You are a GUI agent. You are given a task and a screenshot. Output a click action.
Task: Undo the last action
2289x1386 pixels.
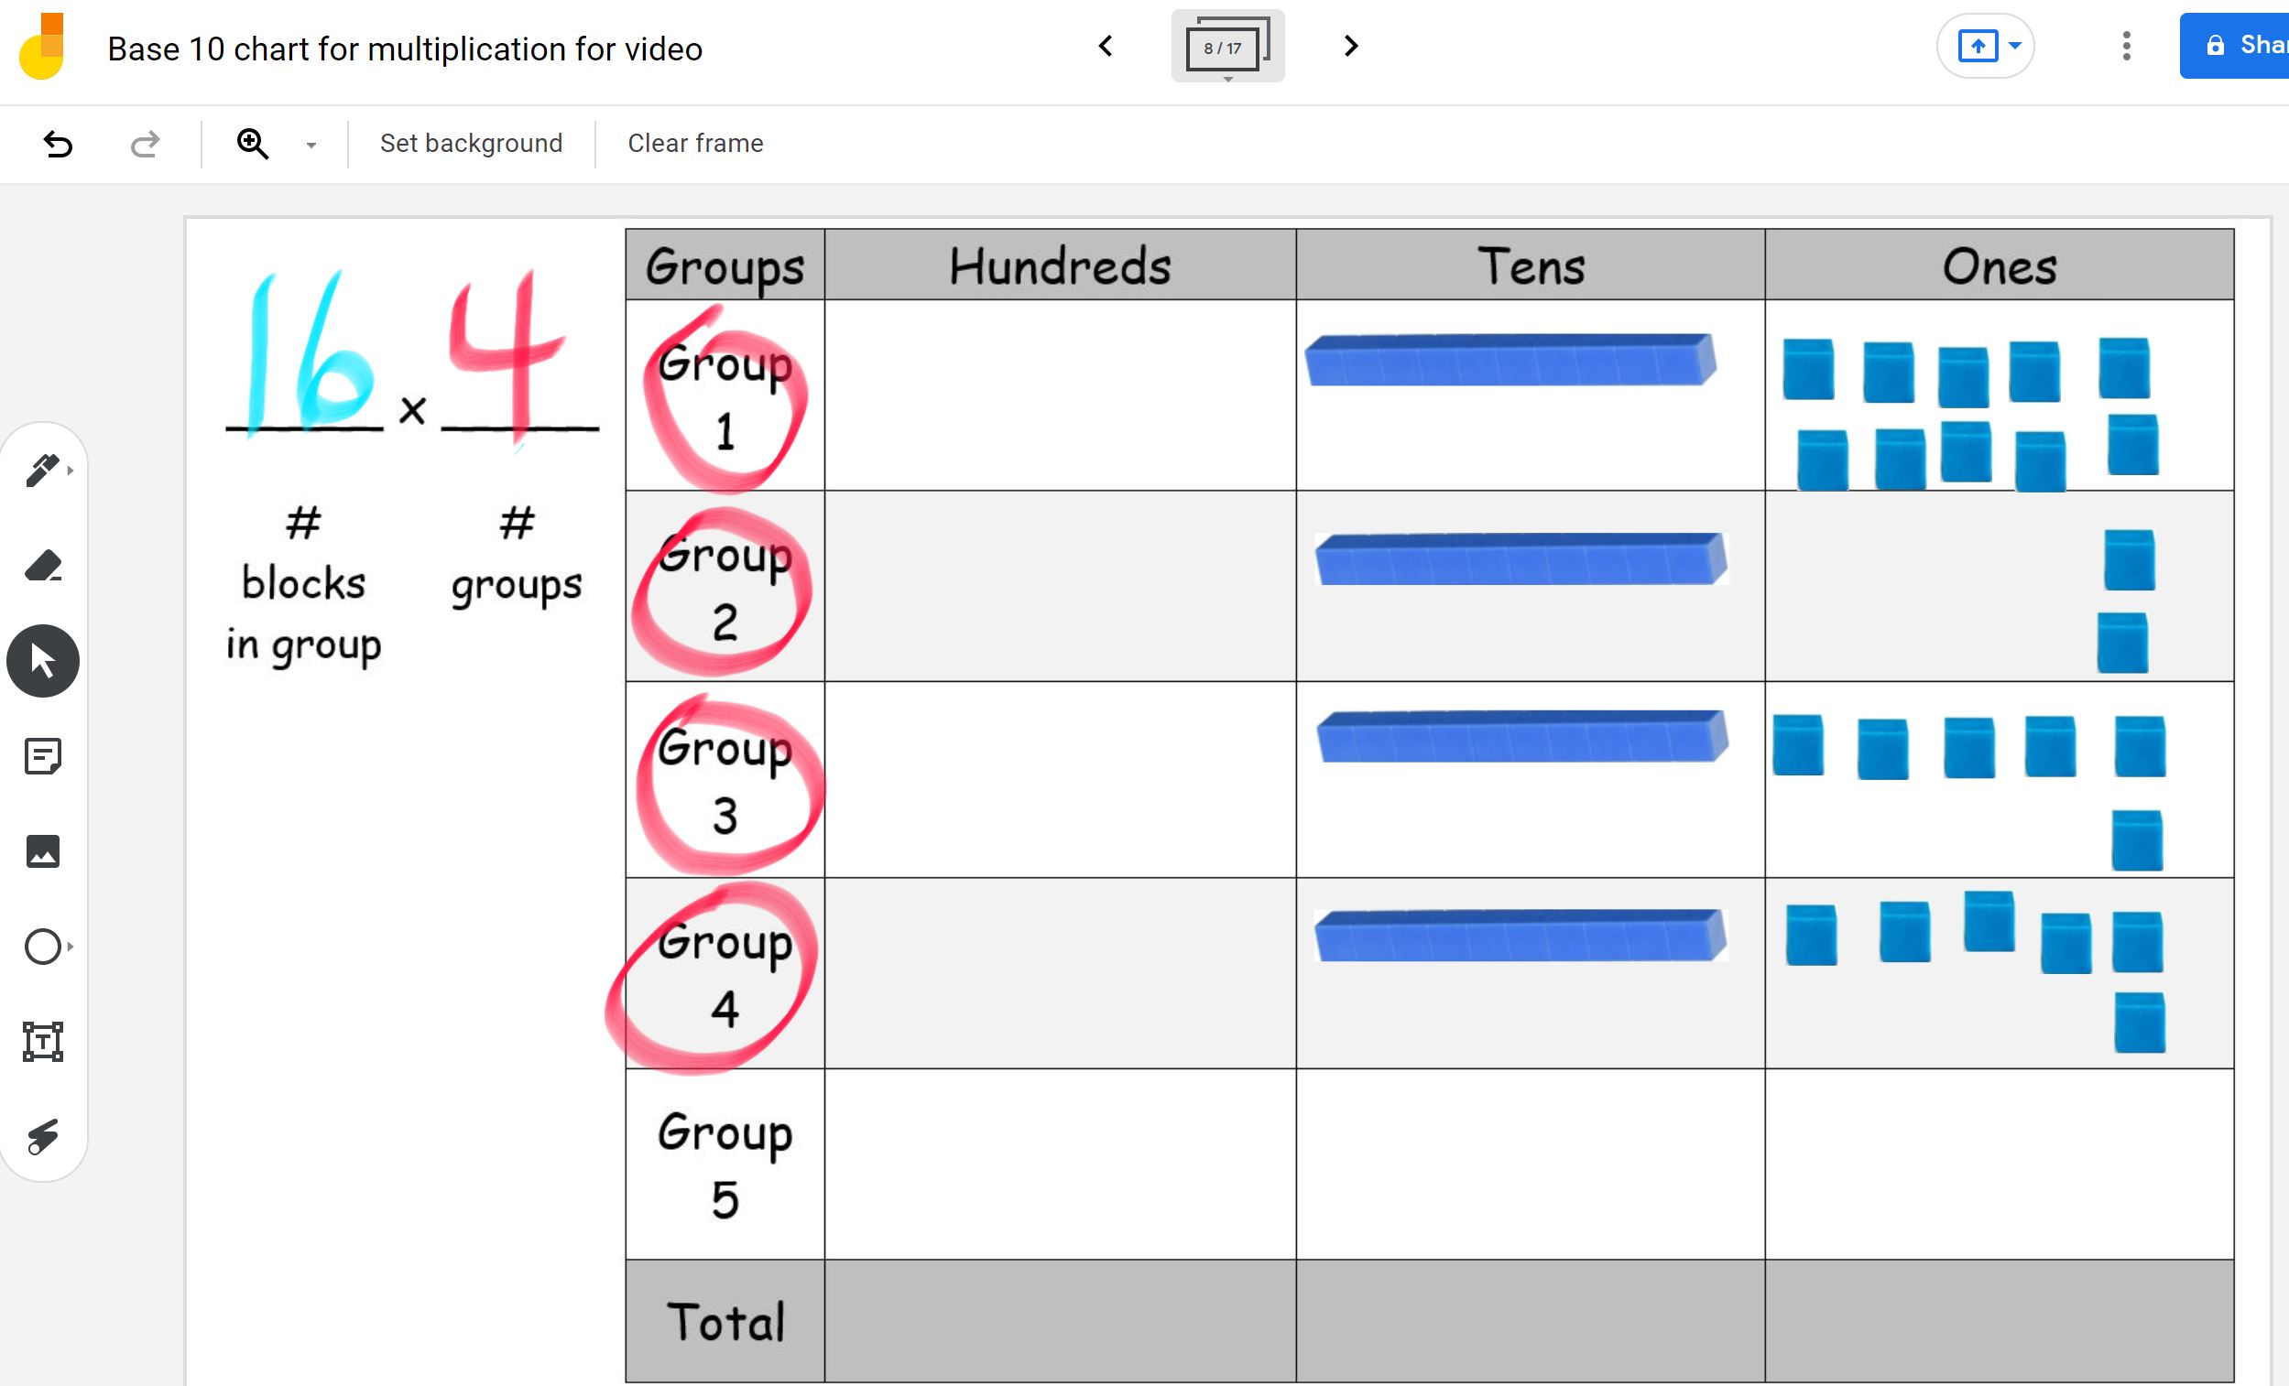pos(58,144)
